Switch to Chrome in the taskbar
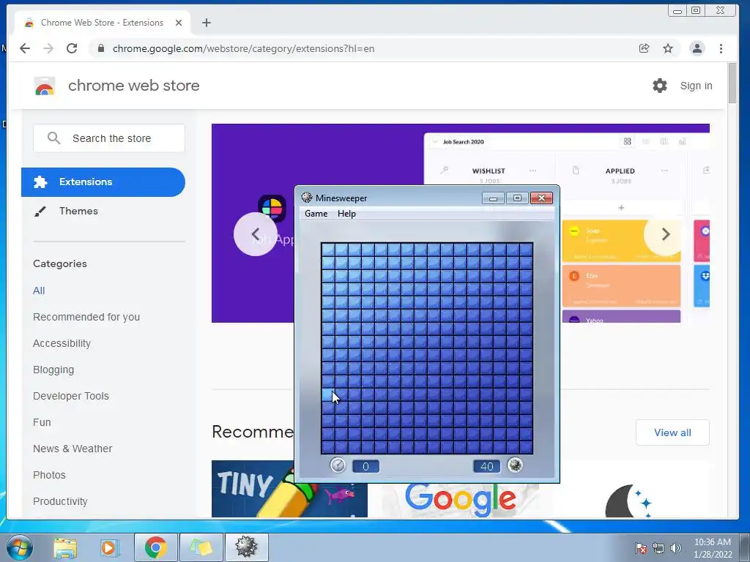 tap(155, 547)
